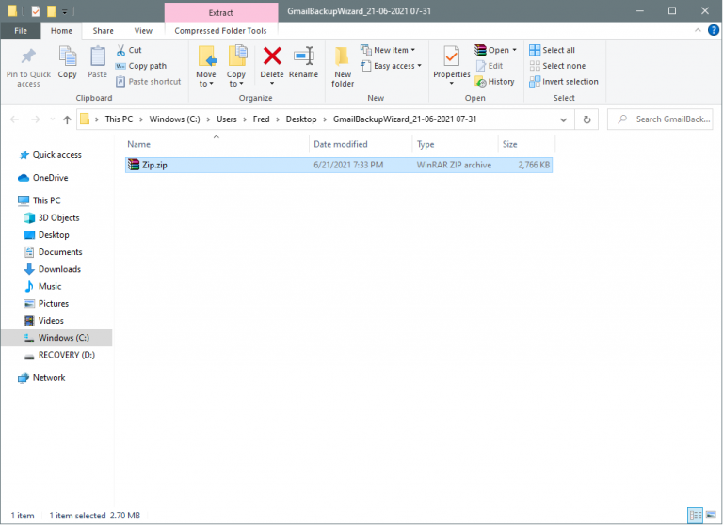Open Desktop in the sidebar tree

[46, 235]
